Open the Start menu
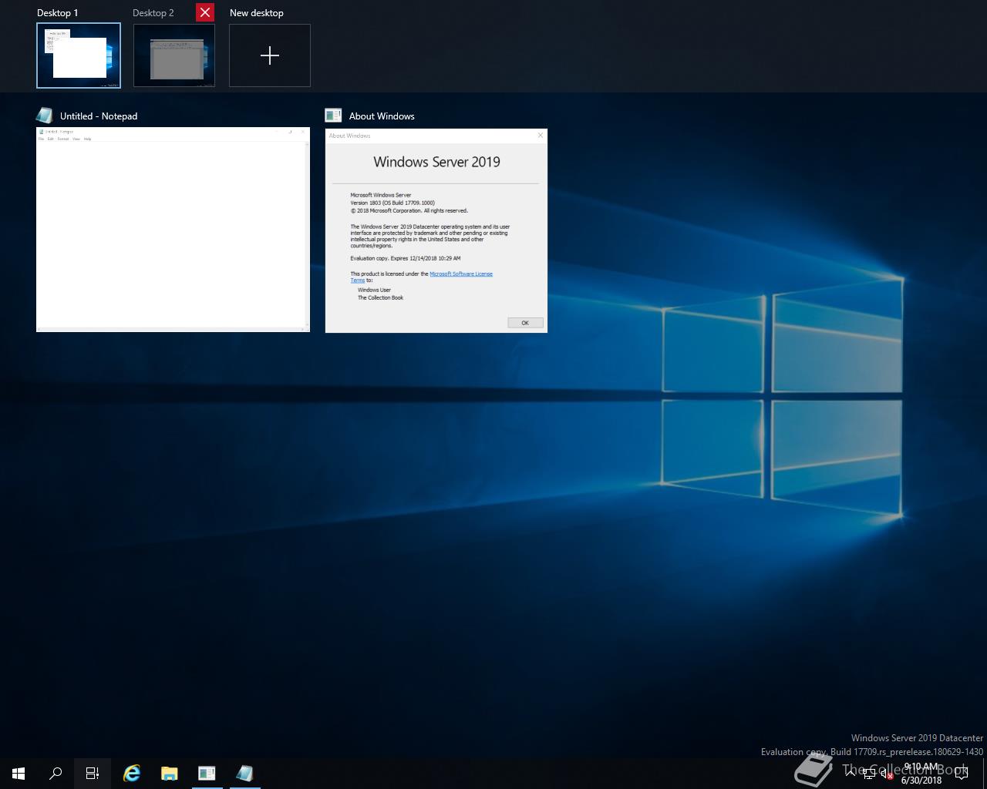This screenshot has height=789, width=987. (x=19, y=774)
